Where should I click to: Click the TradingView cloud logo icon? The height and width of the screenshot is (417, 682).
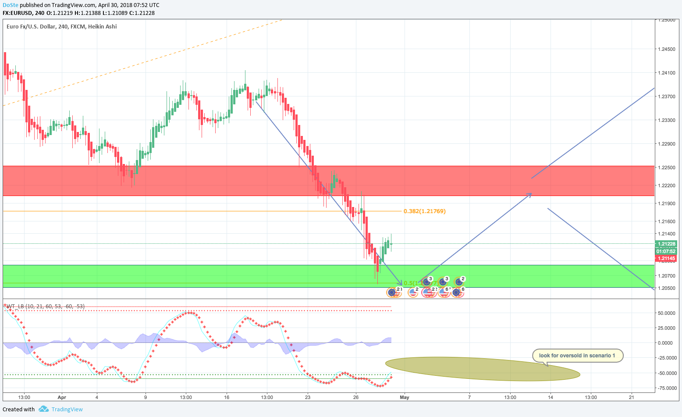[43, 409]
